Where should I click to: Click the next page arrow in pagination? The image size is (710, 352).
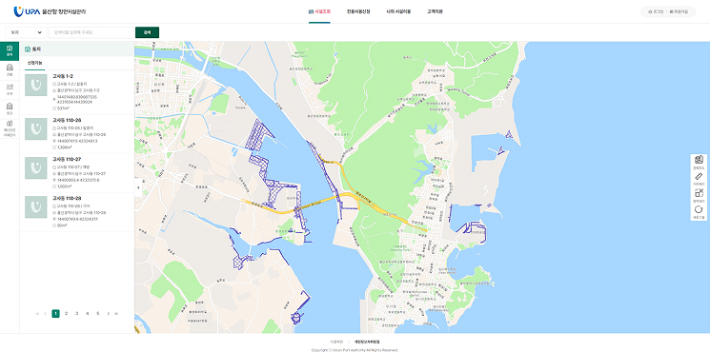(x=109, y=314)
